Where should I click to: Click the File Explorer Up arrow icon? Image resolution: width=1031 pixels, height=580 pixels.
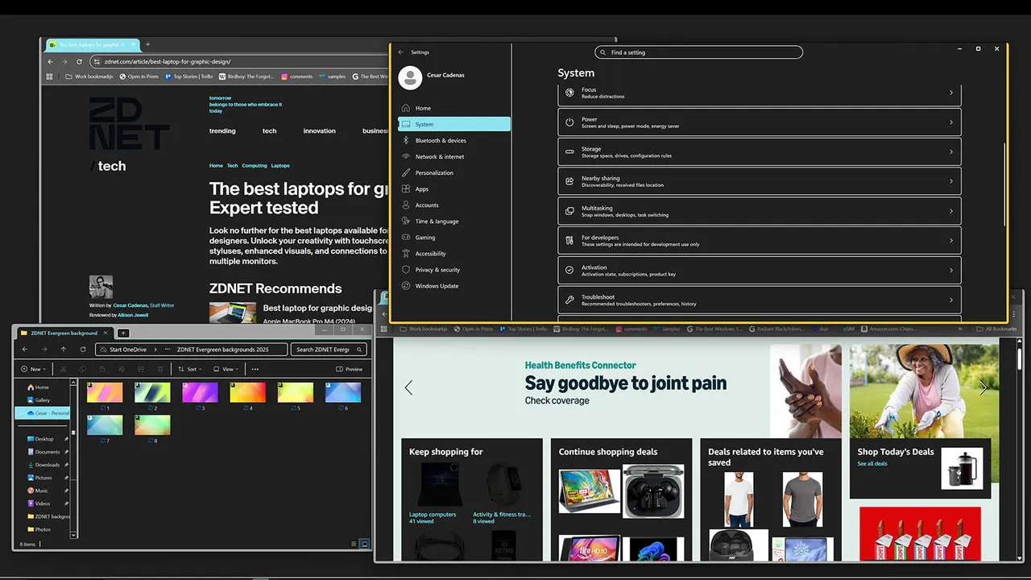coord(64,350)
